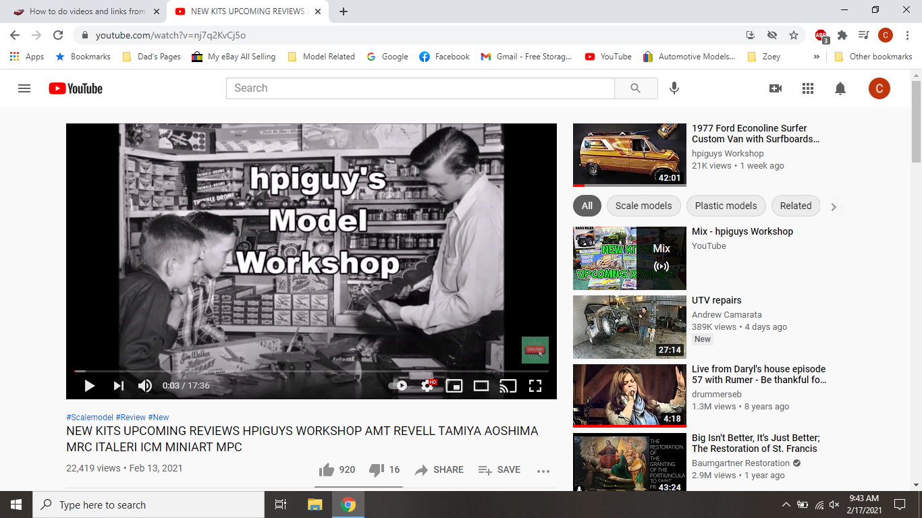This screenshot has height=518, width=922.
Task: Click in the YouTube search box
Action: tap(421, 88)
